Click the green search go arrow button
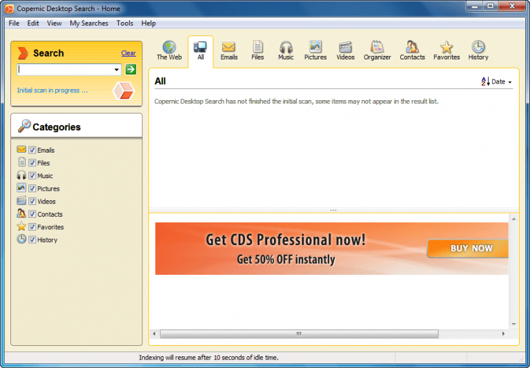530x368 pixels. [130, 70]
